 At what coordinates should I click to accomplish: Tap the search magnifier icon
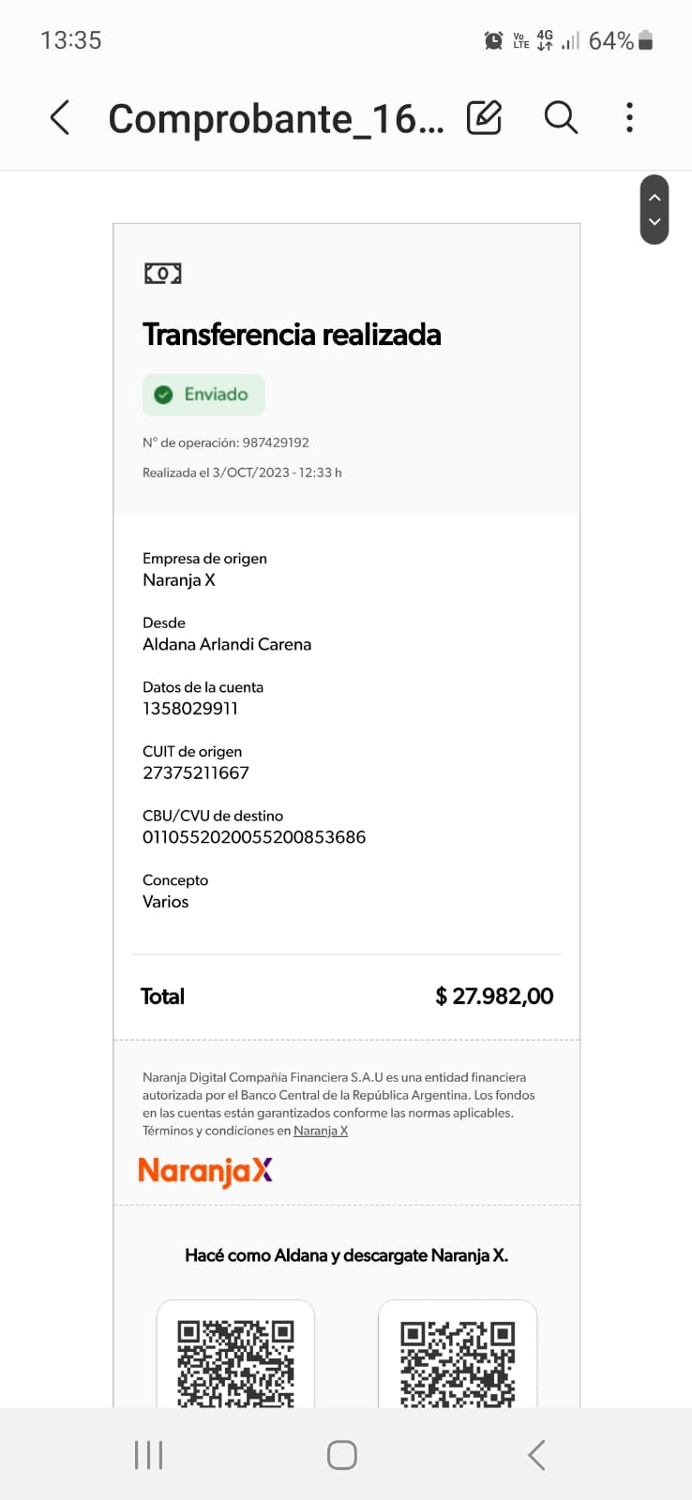561,118
